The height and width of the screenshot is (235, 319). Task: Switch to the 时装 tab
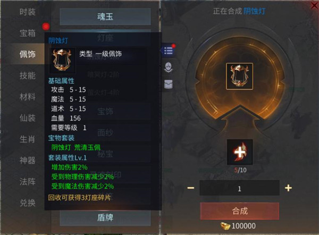click(x=28, y=12)
